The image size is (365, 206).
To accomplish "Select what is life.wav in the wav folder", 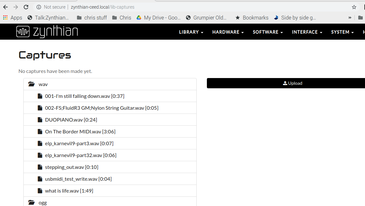I will (x=69, y=190).
